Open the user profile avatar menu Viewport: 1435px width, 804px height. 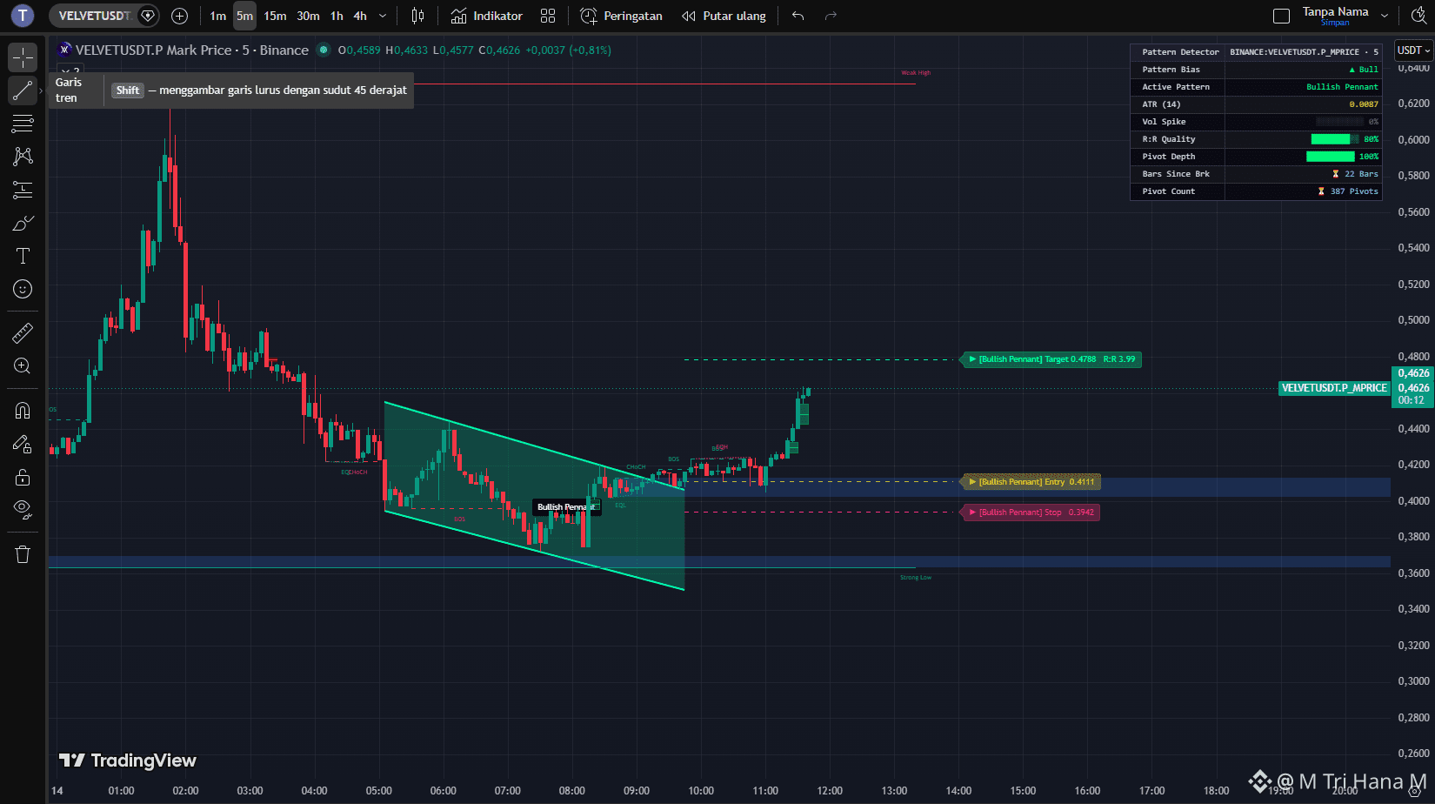coord(23,15)
